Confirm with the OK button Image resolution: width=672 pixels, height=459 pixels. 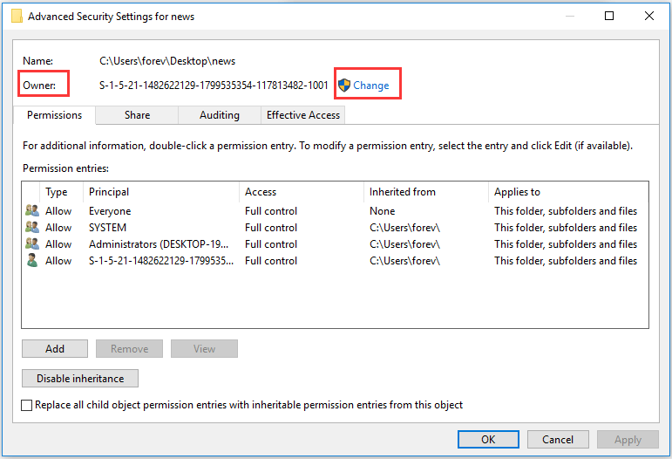[x=488, y=439]
